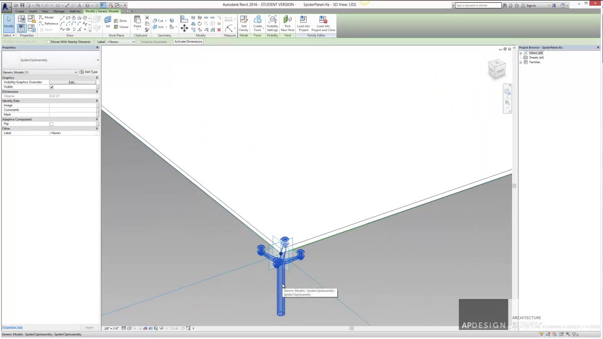Open the Insert ribbon tab

point(33,11)
